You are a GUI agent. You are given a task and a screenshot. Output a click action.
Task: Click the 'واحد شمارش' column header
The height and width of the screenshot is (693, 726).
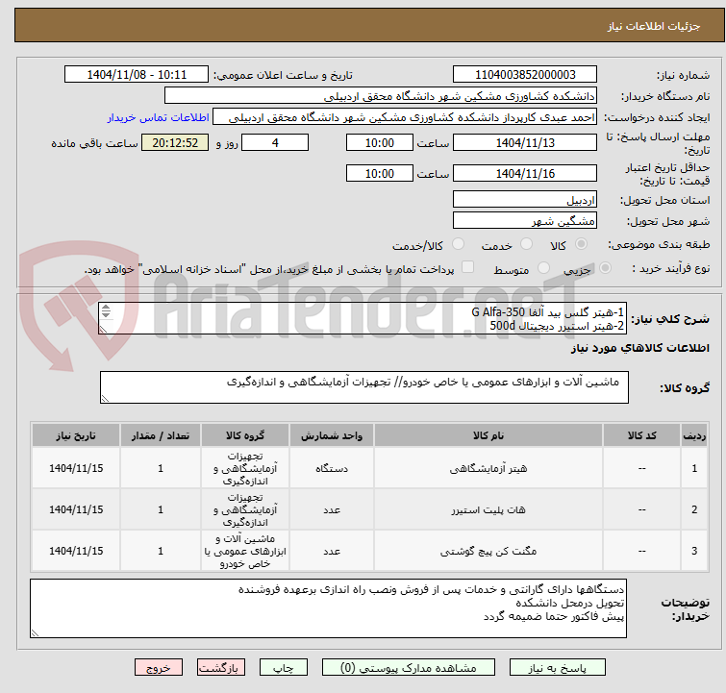(x=332, y=435)
